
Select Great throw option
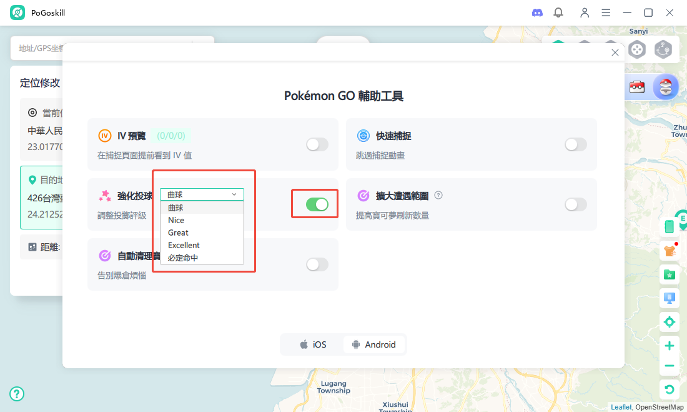202,233
